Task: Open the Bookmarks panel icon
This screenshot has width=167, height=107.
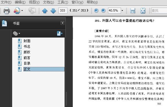Action: 4,23
